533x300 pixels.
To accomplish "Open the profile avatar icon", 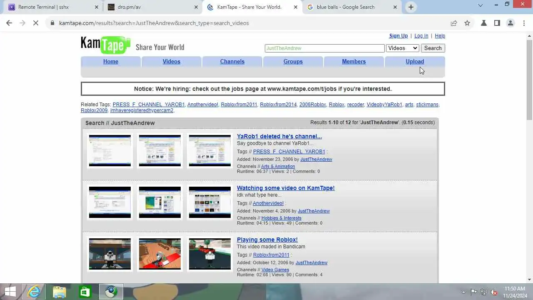I will 511,23.
